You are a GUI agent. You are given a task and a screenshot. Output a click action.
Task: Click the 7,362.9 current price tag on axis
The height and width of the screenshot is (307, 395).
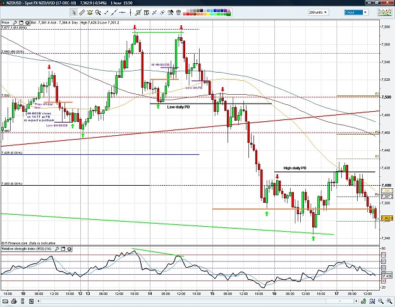pos(387,218)
